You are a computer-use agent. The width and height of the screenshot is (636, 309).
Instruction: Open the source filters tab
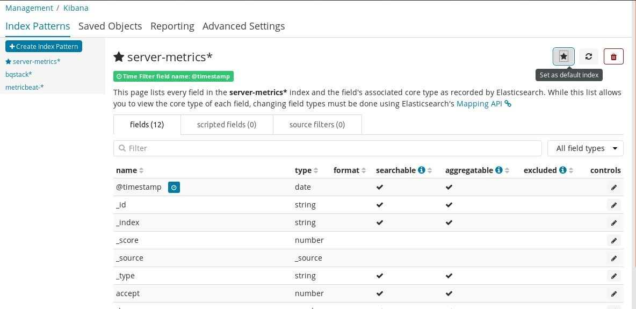pos(317,125)
